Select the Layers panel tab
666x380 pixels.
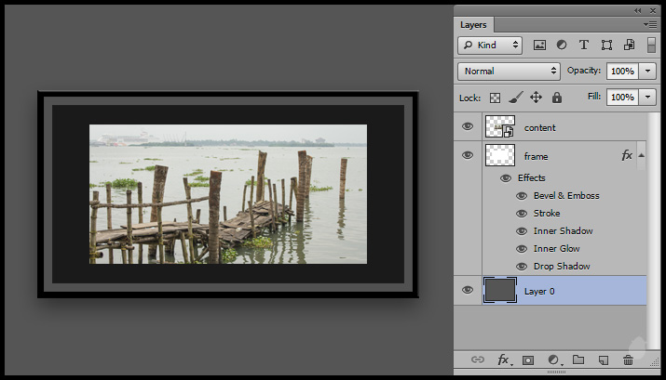point(473,25)
